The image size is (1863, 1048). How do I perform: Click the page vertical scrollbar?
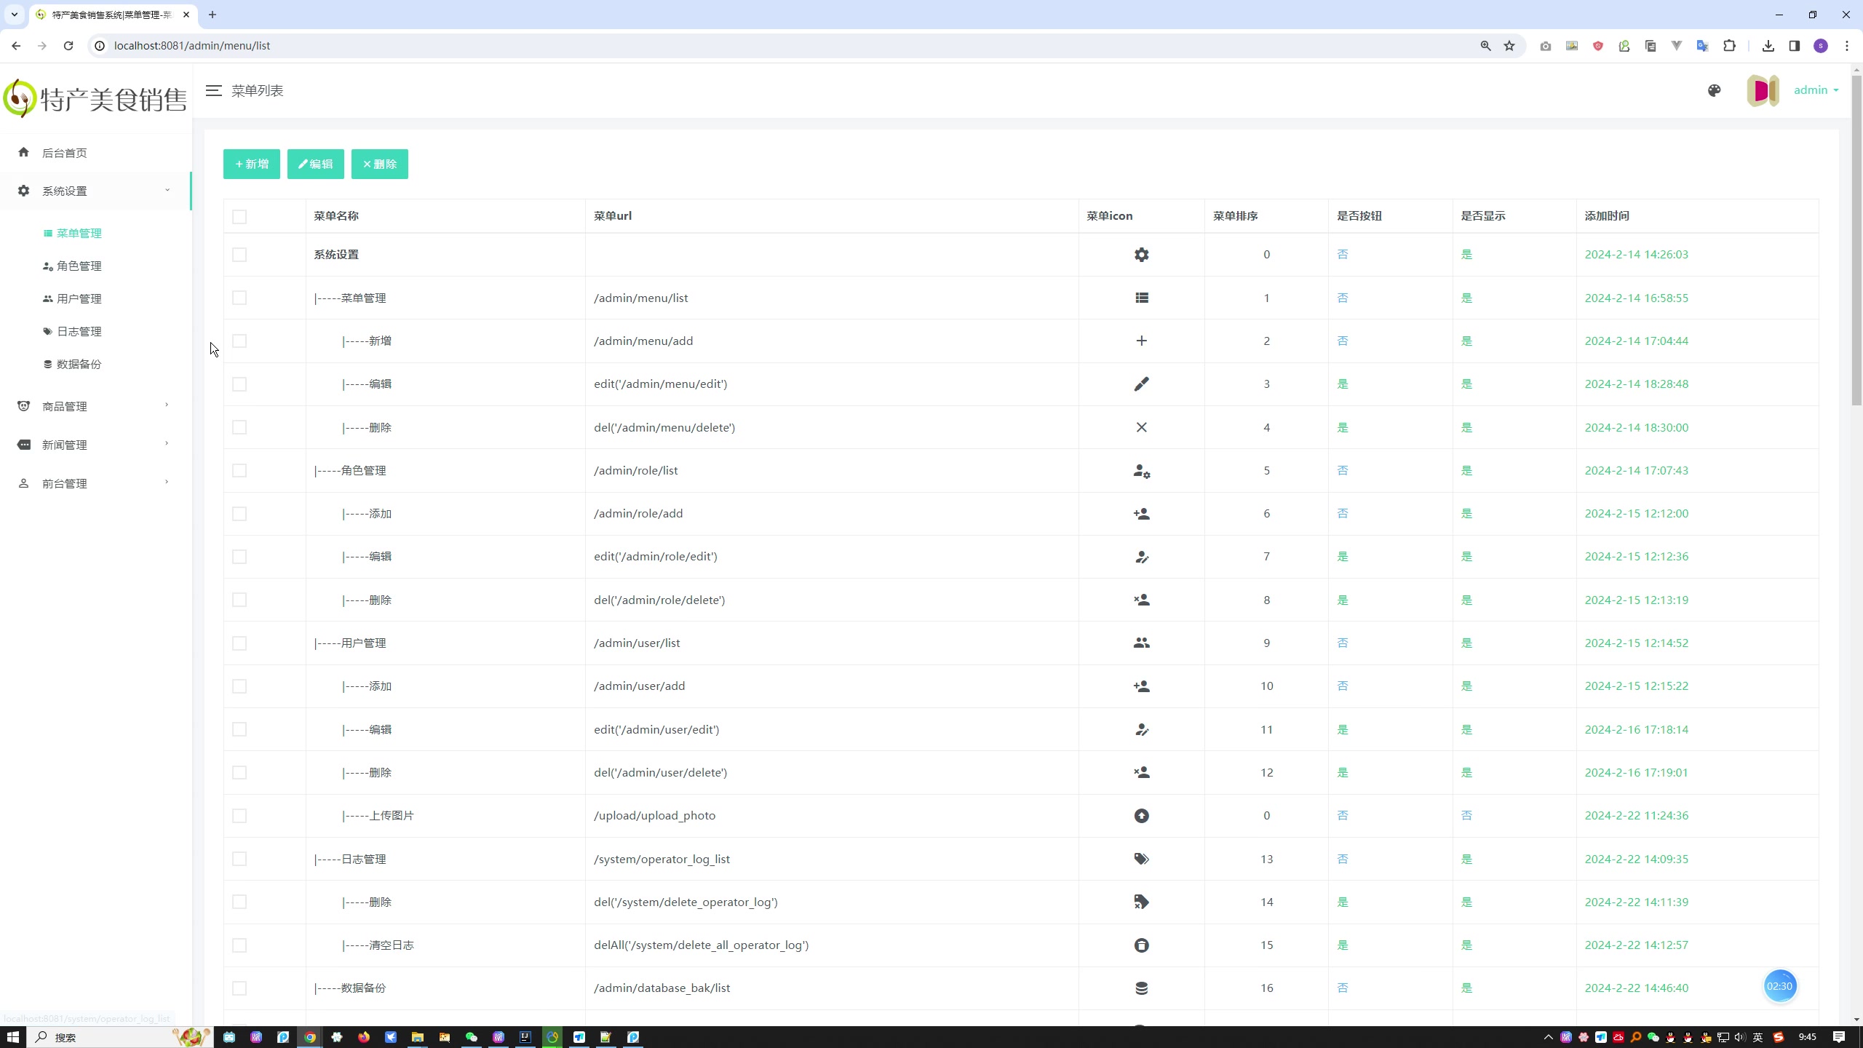click(x=1856, y=240)
